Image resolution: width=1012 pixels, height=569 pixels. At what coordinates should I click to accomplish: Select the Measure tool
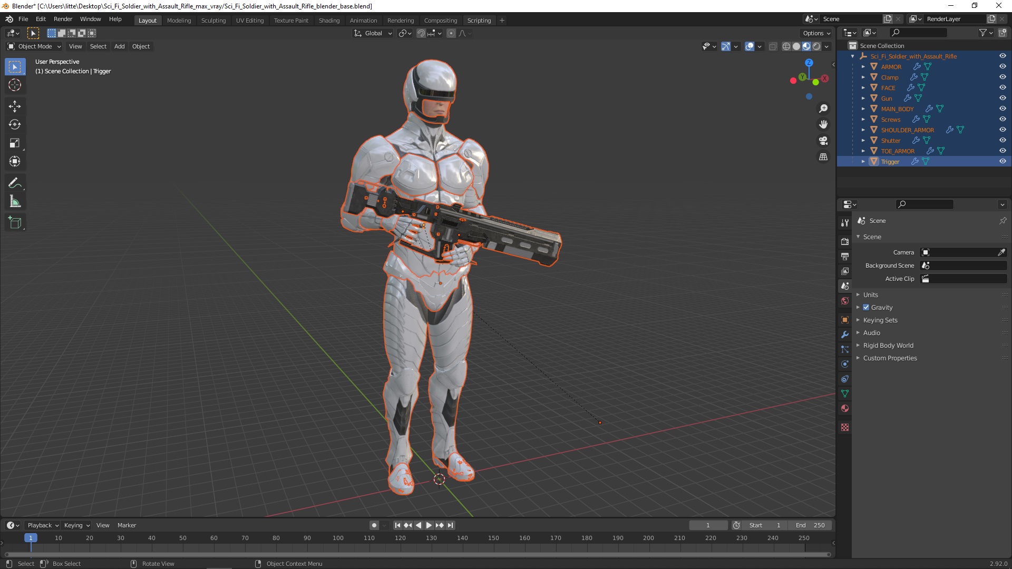15,202
